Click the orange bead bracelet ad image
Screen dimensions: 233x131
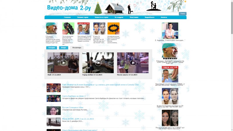114,28
